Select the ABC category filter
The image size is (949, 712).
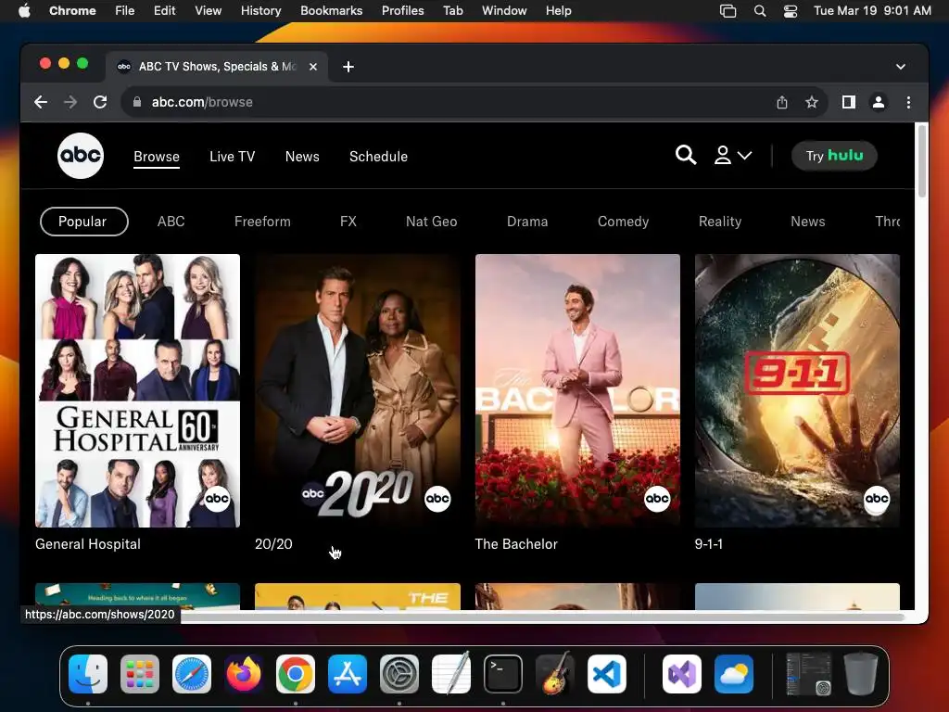[x=171, y=222]
